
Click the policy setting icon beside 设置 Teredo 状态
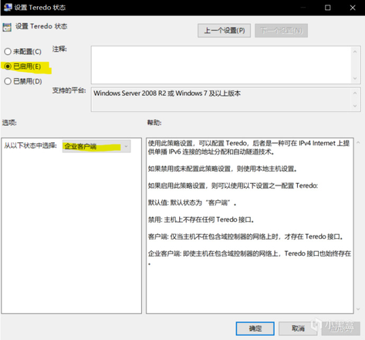(x=7, y=27)
